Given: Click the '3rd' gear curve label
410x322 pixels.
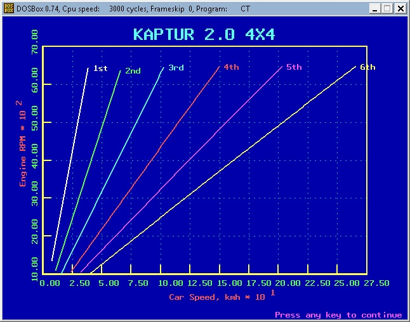Looking at the screenshot, I should click(x=176, y=68).
